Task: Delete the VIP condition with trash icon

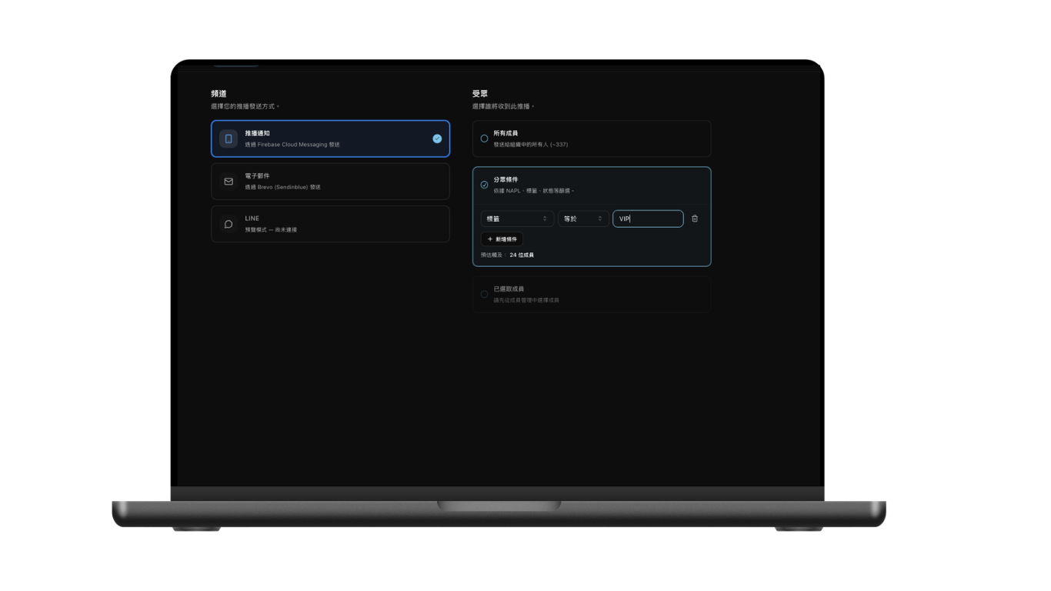Action: point(695,219)
